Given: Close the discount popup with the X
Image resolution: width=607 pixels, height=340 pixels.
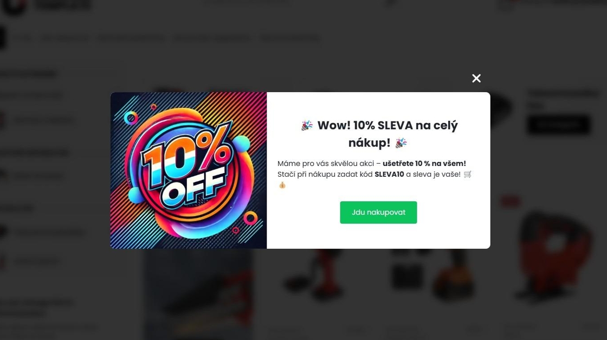Looking at the screenshot, I should [x=476, y=78].
